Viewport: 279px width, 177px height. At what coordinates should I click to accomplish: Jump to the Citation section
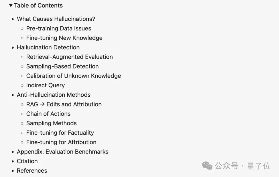click(x=27, y=161)
